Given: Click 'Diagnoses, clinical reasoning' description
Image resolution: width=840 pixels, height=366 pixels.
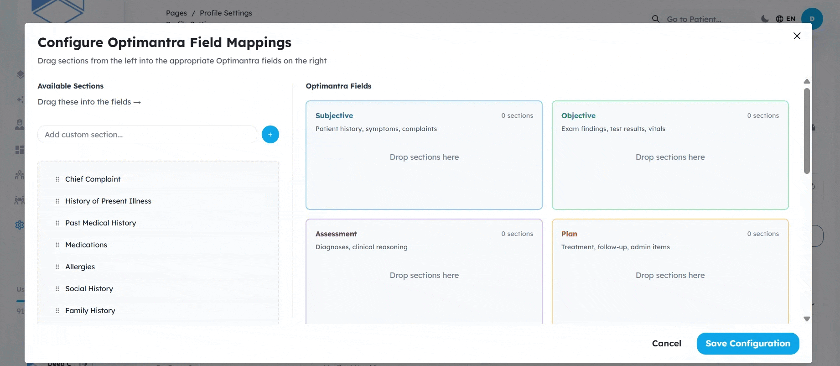Looking at the screenshot, I should [362, 247].
